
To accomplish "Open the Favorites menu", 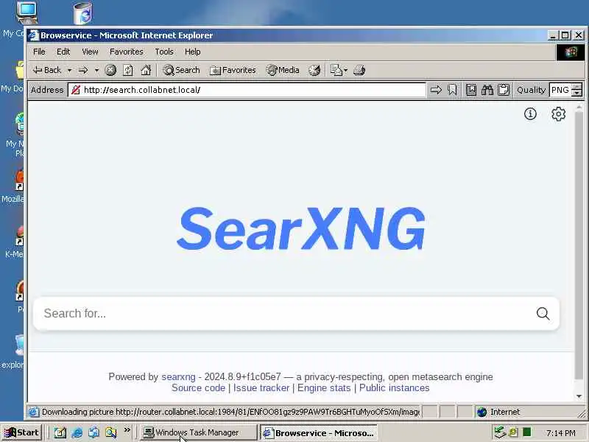I will pyautogui.click(x=126, y=52).
